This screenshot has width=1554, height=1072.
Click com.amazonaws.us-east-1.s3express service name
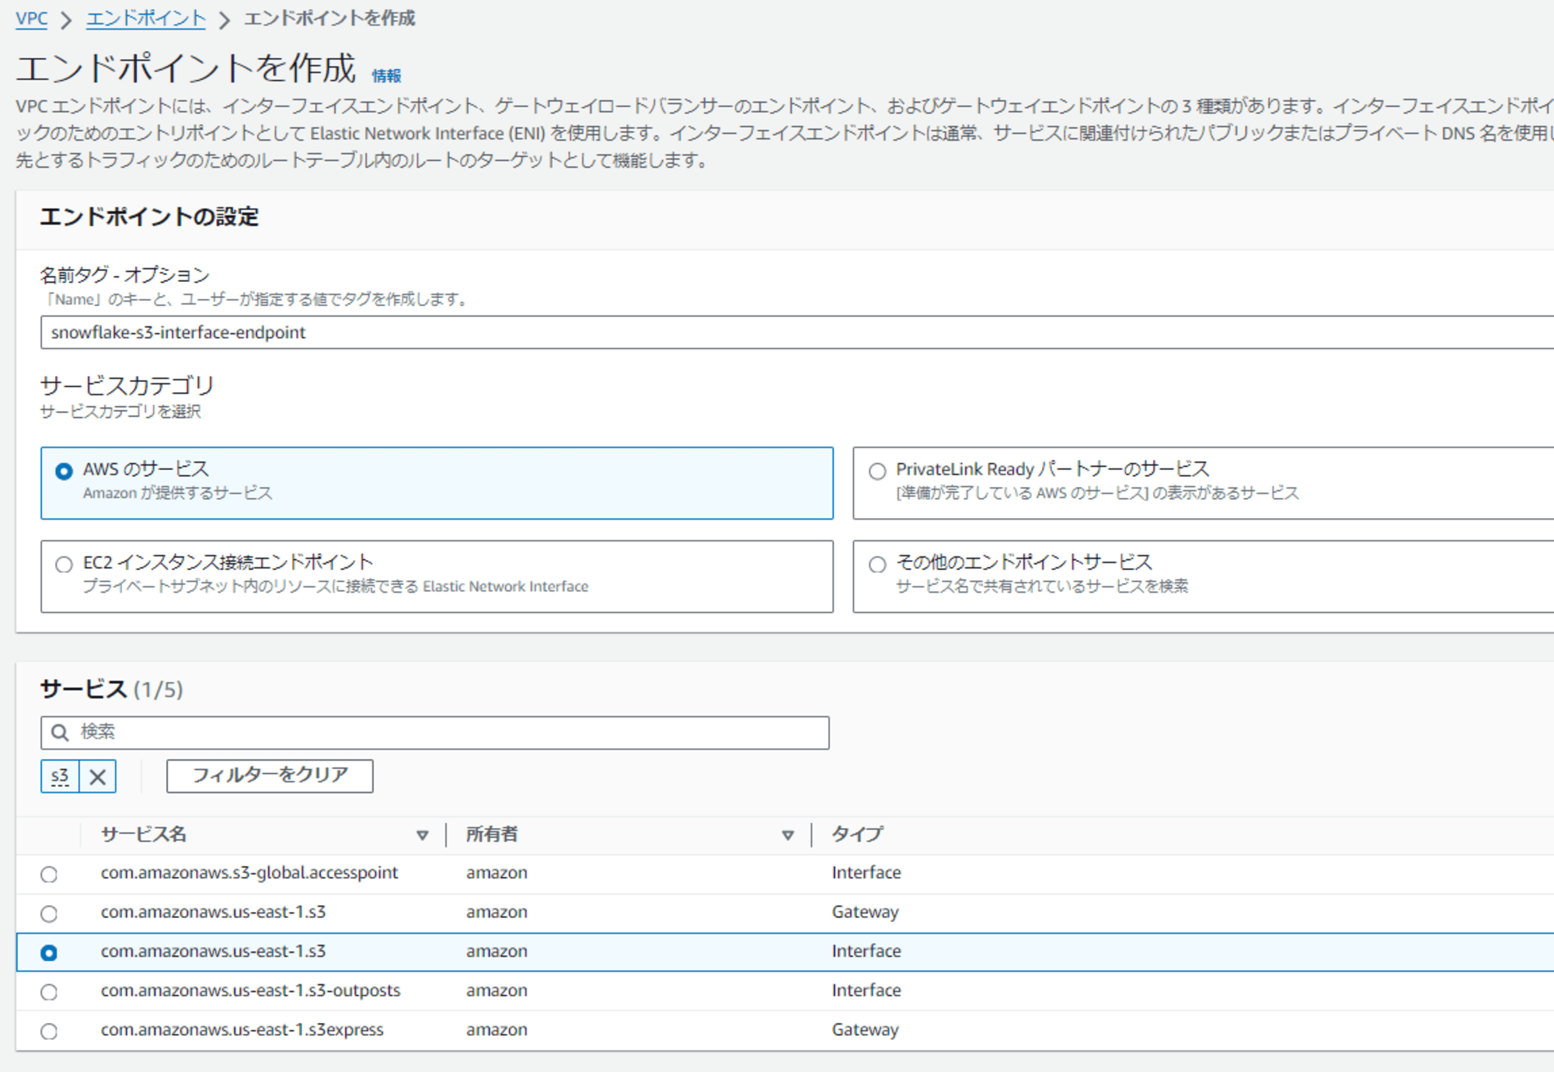coord(242,1029)
